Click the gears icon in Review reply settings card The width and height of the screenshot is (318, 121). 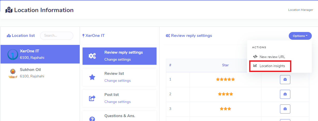click(x=92, y=56)
